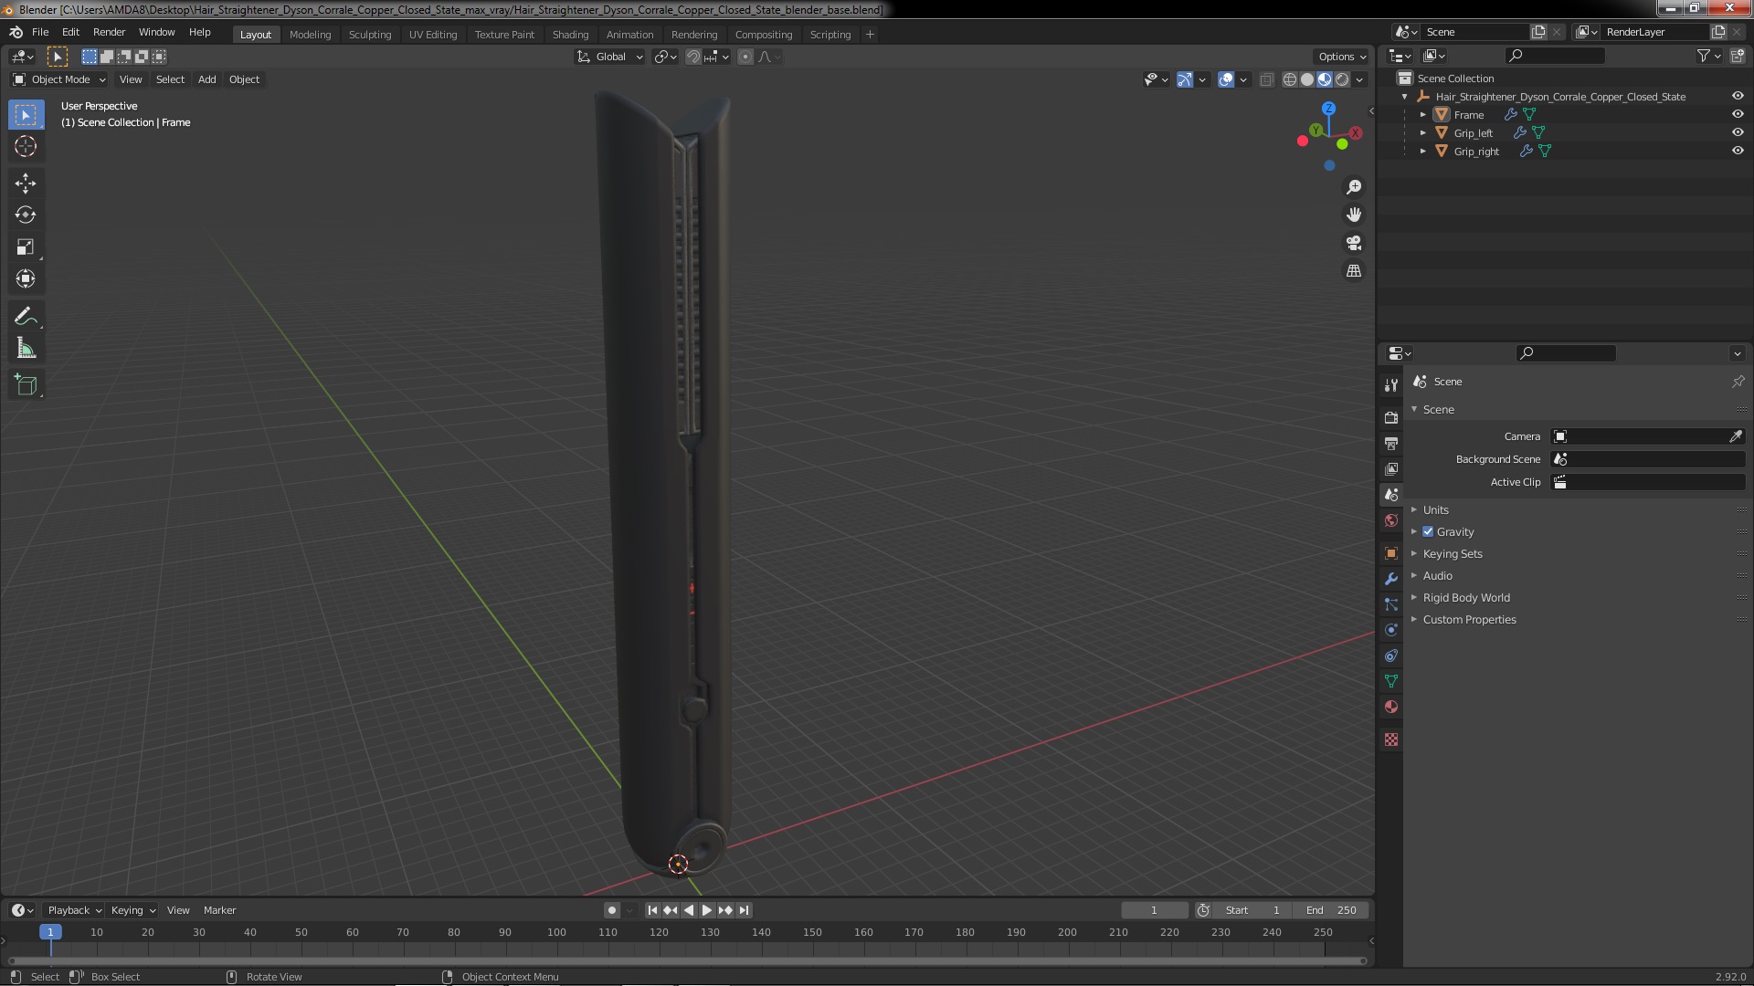Hide the Grip_right object
Image resolution: width=1754 pixels, height=986 pixels.
pos(1738,151)
